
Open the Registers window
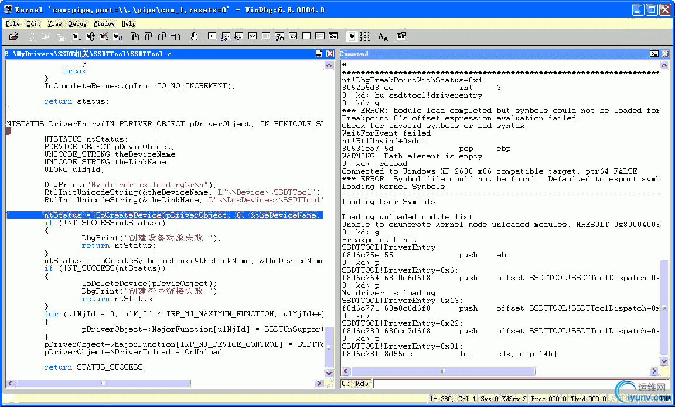tap(253, 36)
